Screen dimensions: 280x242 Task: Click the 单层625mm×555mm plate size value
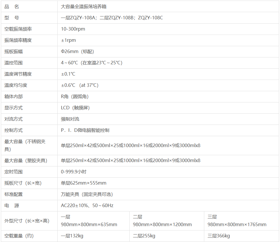pyautogui.click(x=84, y=183)
